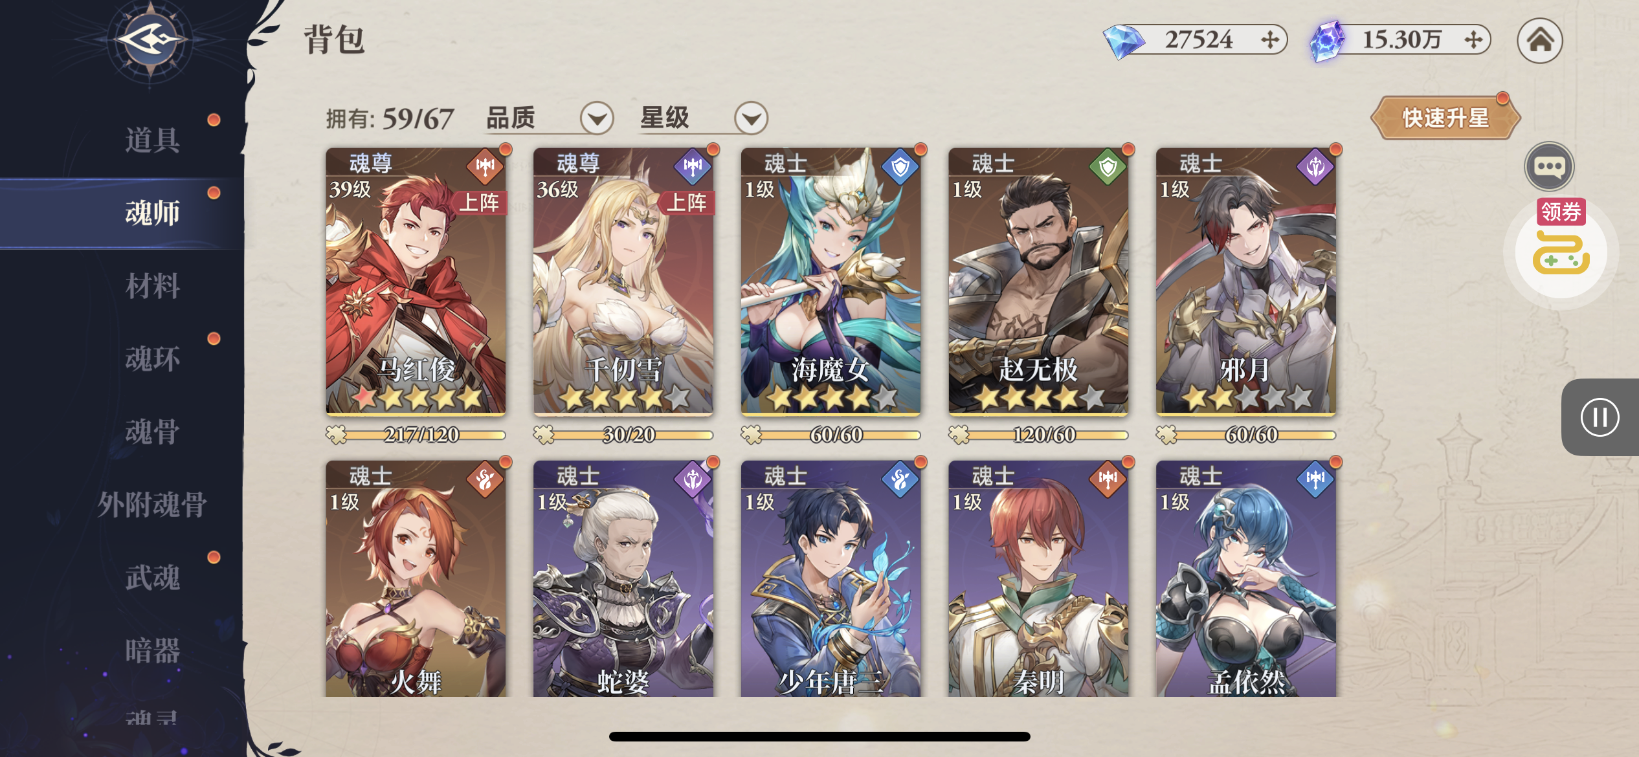1639x757 pixels.
Task: Click the 快速升星 quick star-up button
Action: coord(1445,118)
